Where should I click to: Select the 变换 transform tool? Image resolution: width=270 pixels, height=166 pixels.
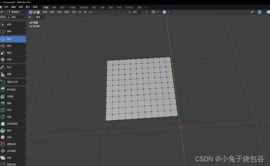click(13, 60)
